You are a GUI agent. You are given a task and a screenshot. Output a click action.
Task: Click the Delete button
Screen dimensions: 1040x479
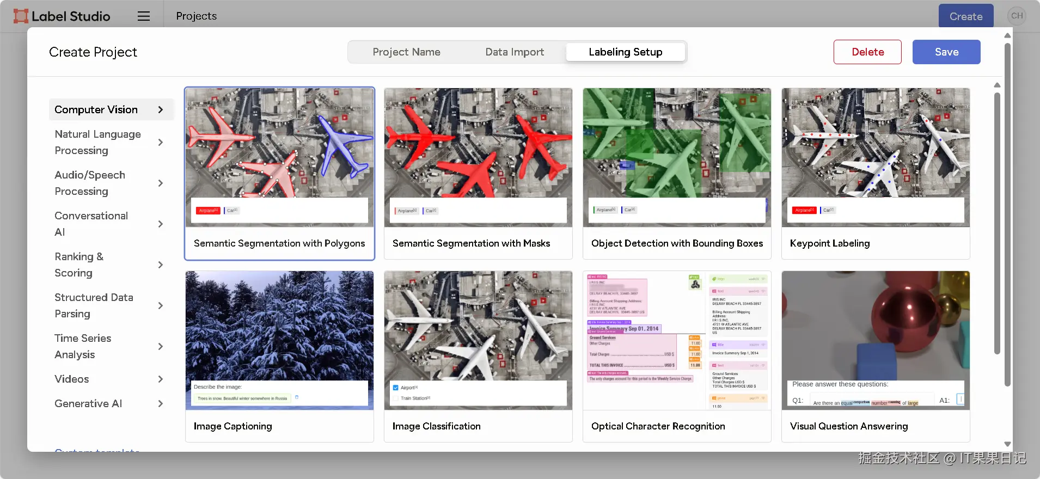point(867,52)
